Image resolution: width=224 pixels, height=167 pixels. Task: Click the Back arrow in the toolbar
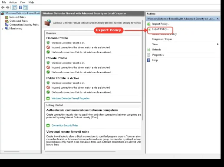(x=3, y=7)
